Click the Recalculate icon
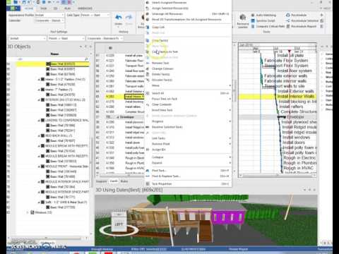 click(x=288, y=15)
